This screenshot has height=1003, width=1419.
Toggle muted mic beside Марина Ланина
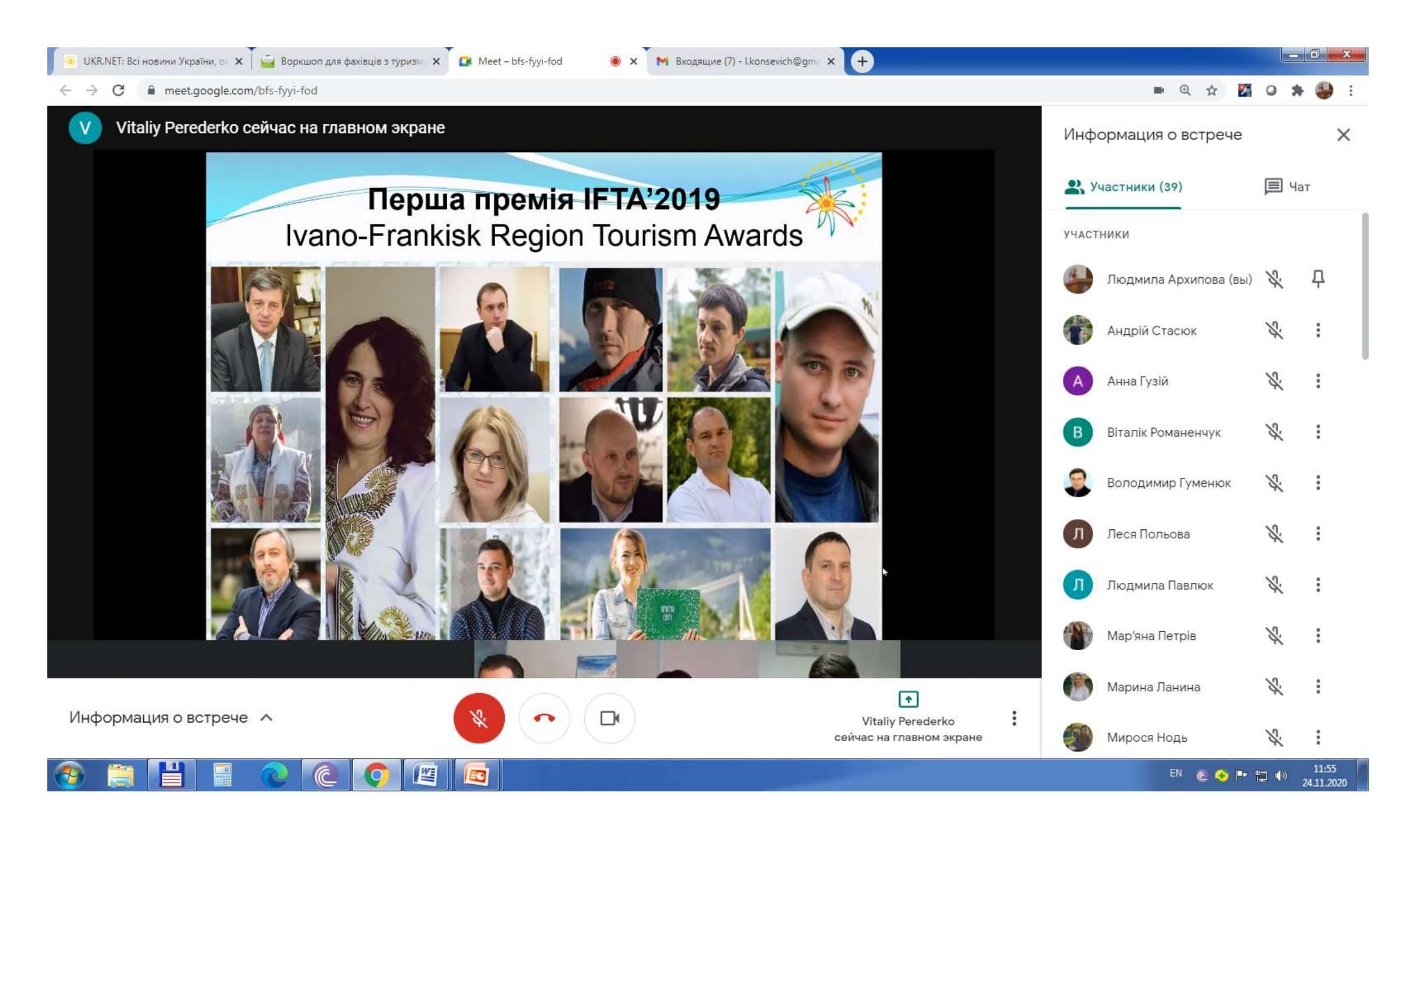coord(1275,687)
